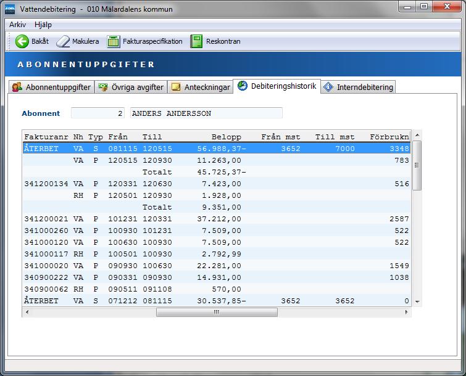Click the vertical scrollbar up arrow
This screenshot has width=466, height=376.
[417, 136]
